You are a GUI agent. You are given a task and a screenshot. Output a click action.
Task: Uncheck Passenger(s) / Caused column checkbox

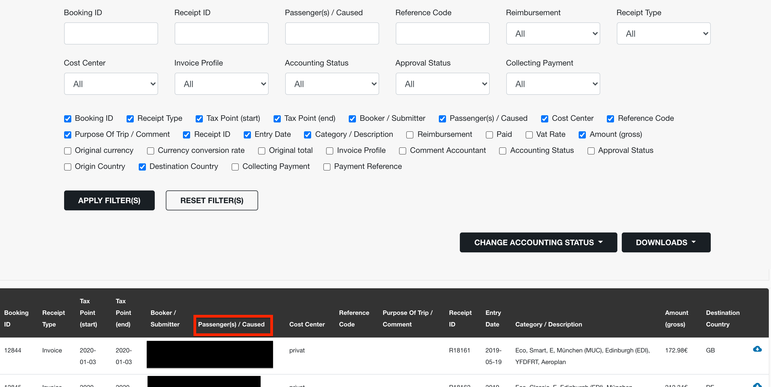point(442,119)
